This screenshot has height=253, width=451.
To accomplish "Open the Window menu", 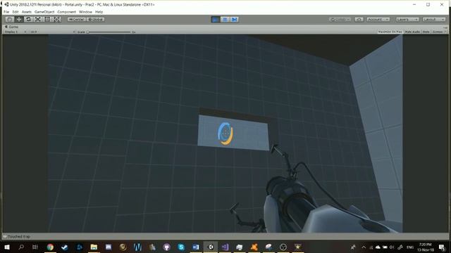I will click(85, 12).
